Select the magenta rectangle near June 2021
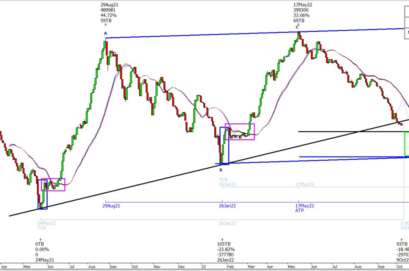Screen dimensions: 409x271 [53, 185]
